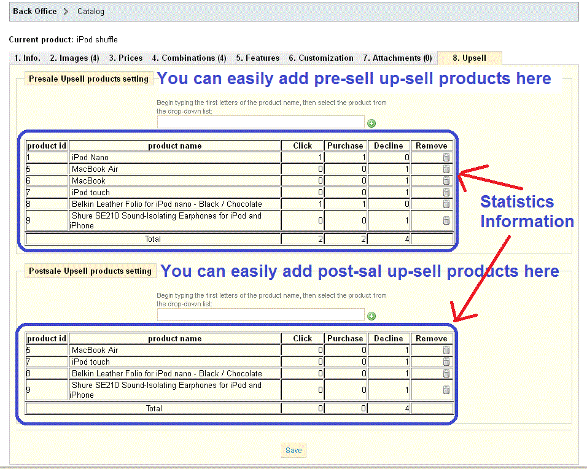The height and width of the screenshot is (469, 587).
Task: Select Shure SE210 Earphones name in presale table
Action: point(166,220)
